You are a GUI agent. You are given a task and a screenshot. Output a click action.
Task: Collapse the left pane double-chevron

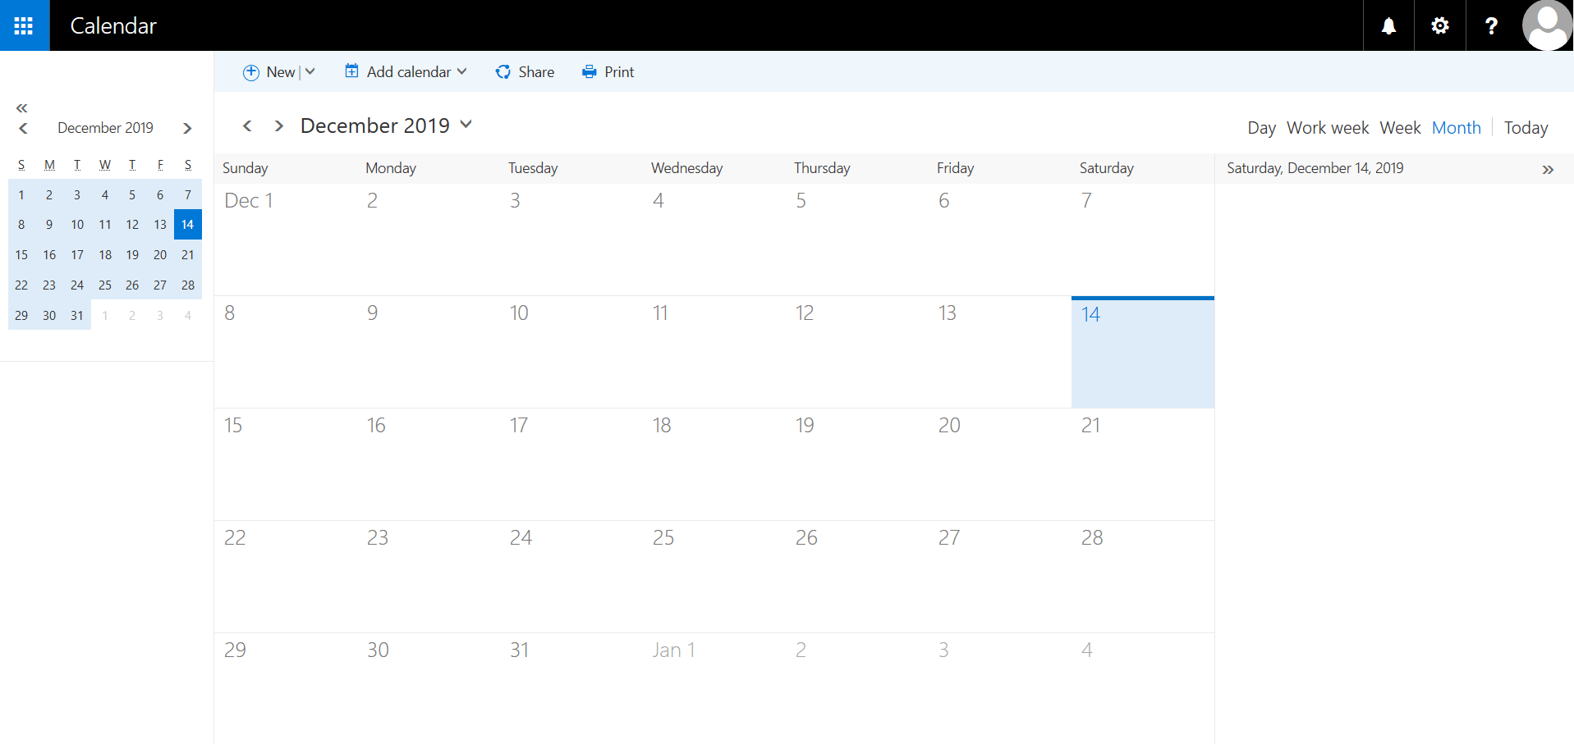[22, 108]
